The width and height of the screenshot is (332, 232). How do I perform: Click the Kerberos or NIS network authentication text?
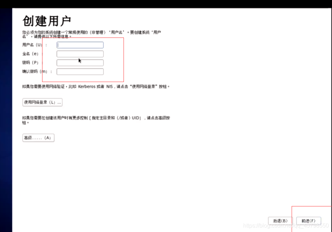pyautogui.click(x=96, y=87)
